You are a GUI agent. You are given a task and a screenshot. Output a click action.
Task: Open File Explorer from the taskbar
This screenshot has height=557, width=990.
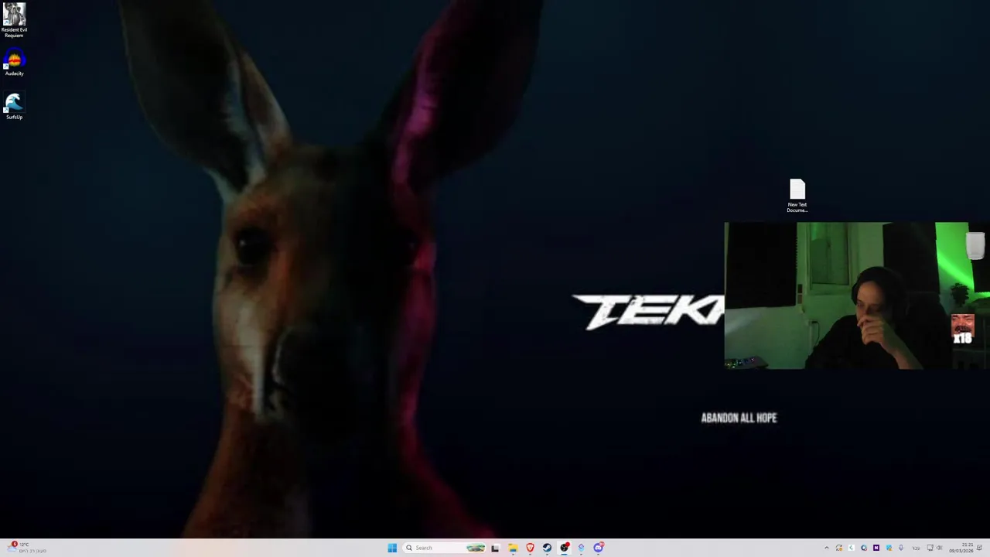[x=513, y=548]
